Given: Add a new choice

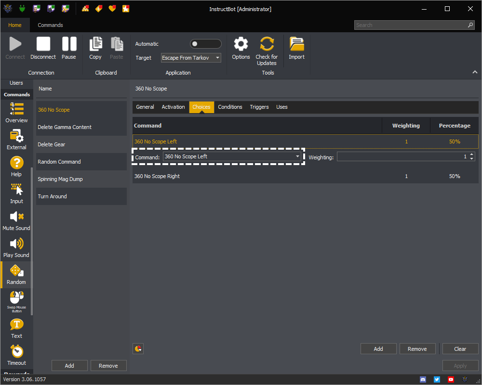Looking at the screenshot, I should click(378, 349).
